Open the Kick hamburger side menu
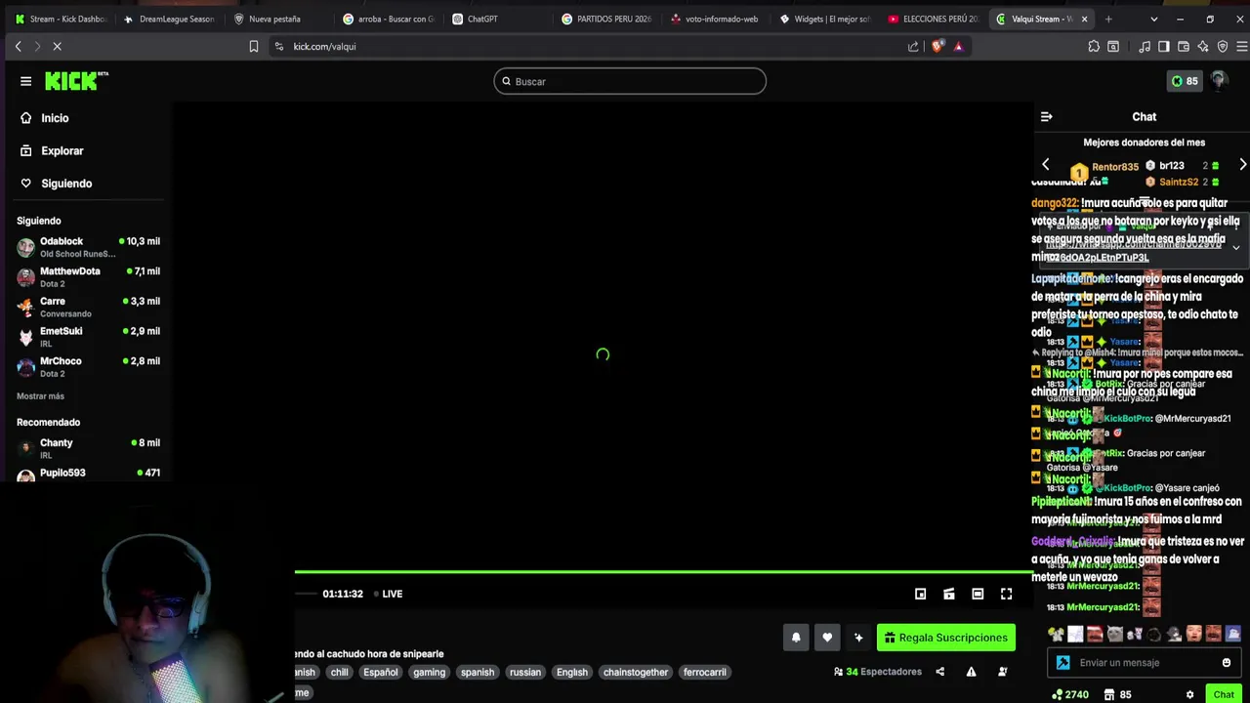The width and height of the screenshot is (1250, 703). coord(26,81)
